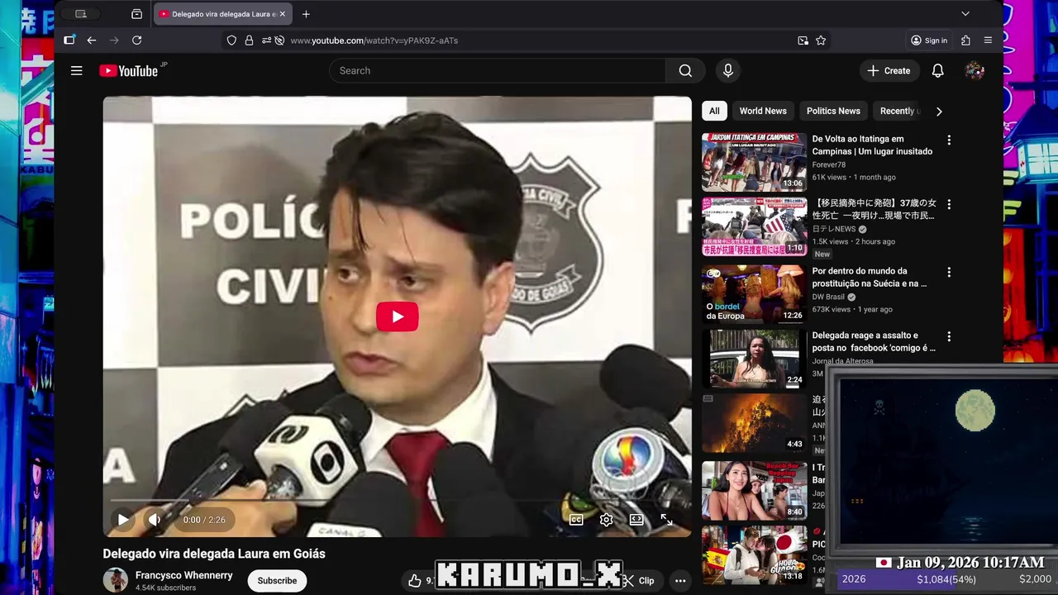The height and width of the screenshot is (595, 1058).
Task: Click the site padlock security icon
Action: (249, 40)
